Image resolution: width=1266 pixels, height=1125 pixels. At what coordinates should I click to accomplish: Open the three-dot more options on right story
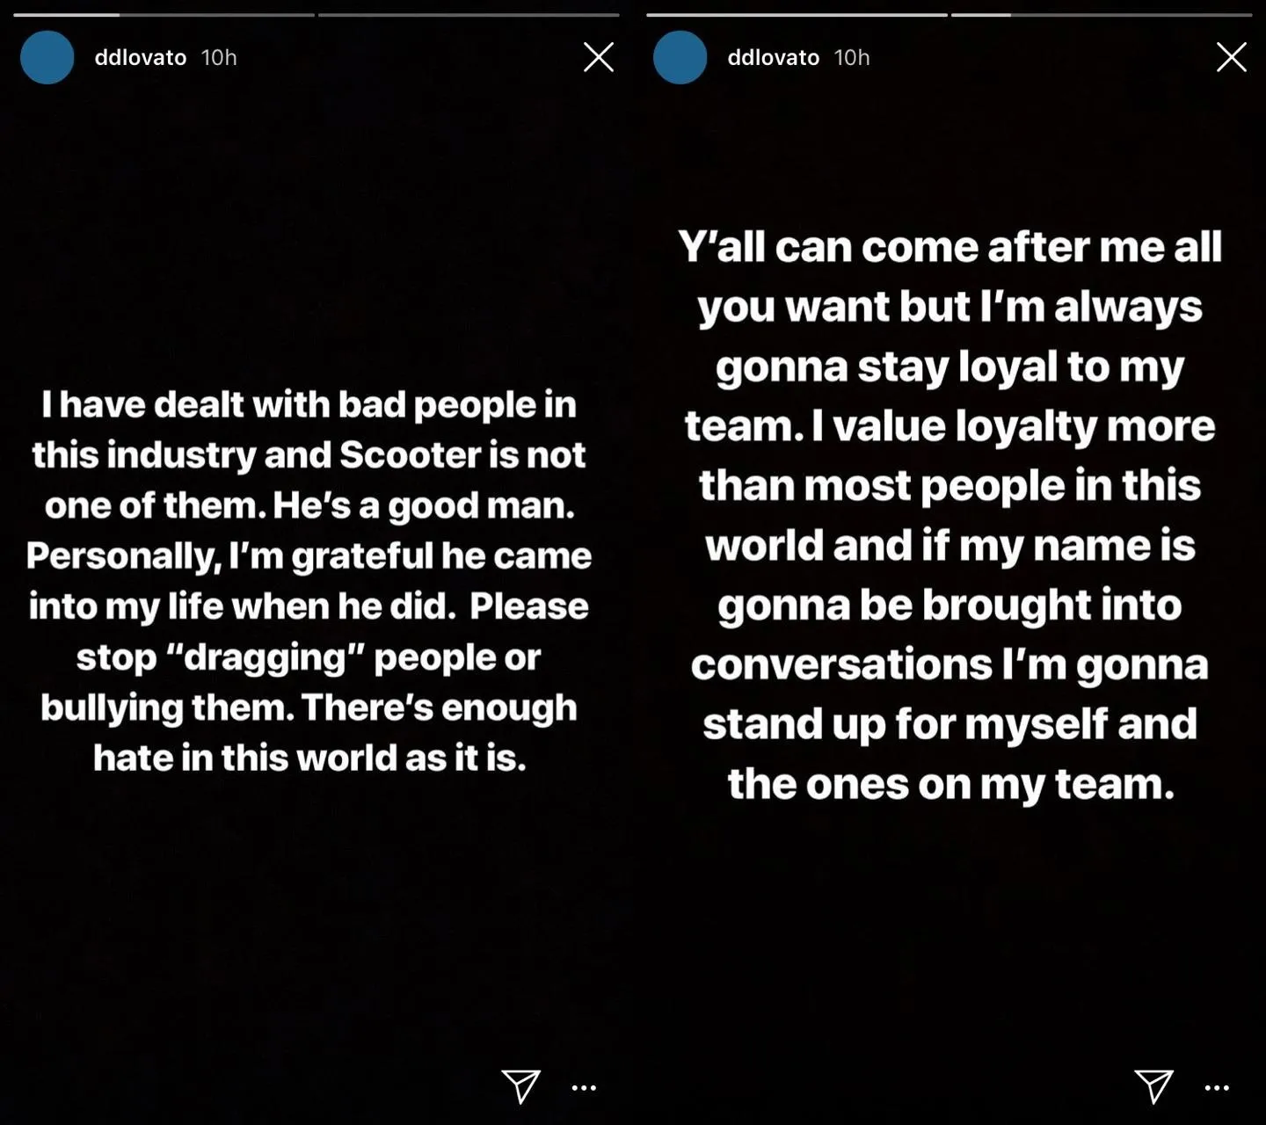1217,1088
